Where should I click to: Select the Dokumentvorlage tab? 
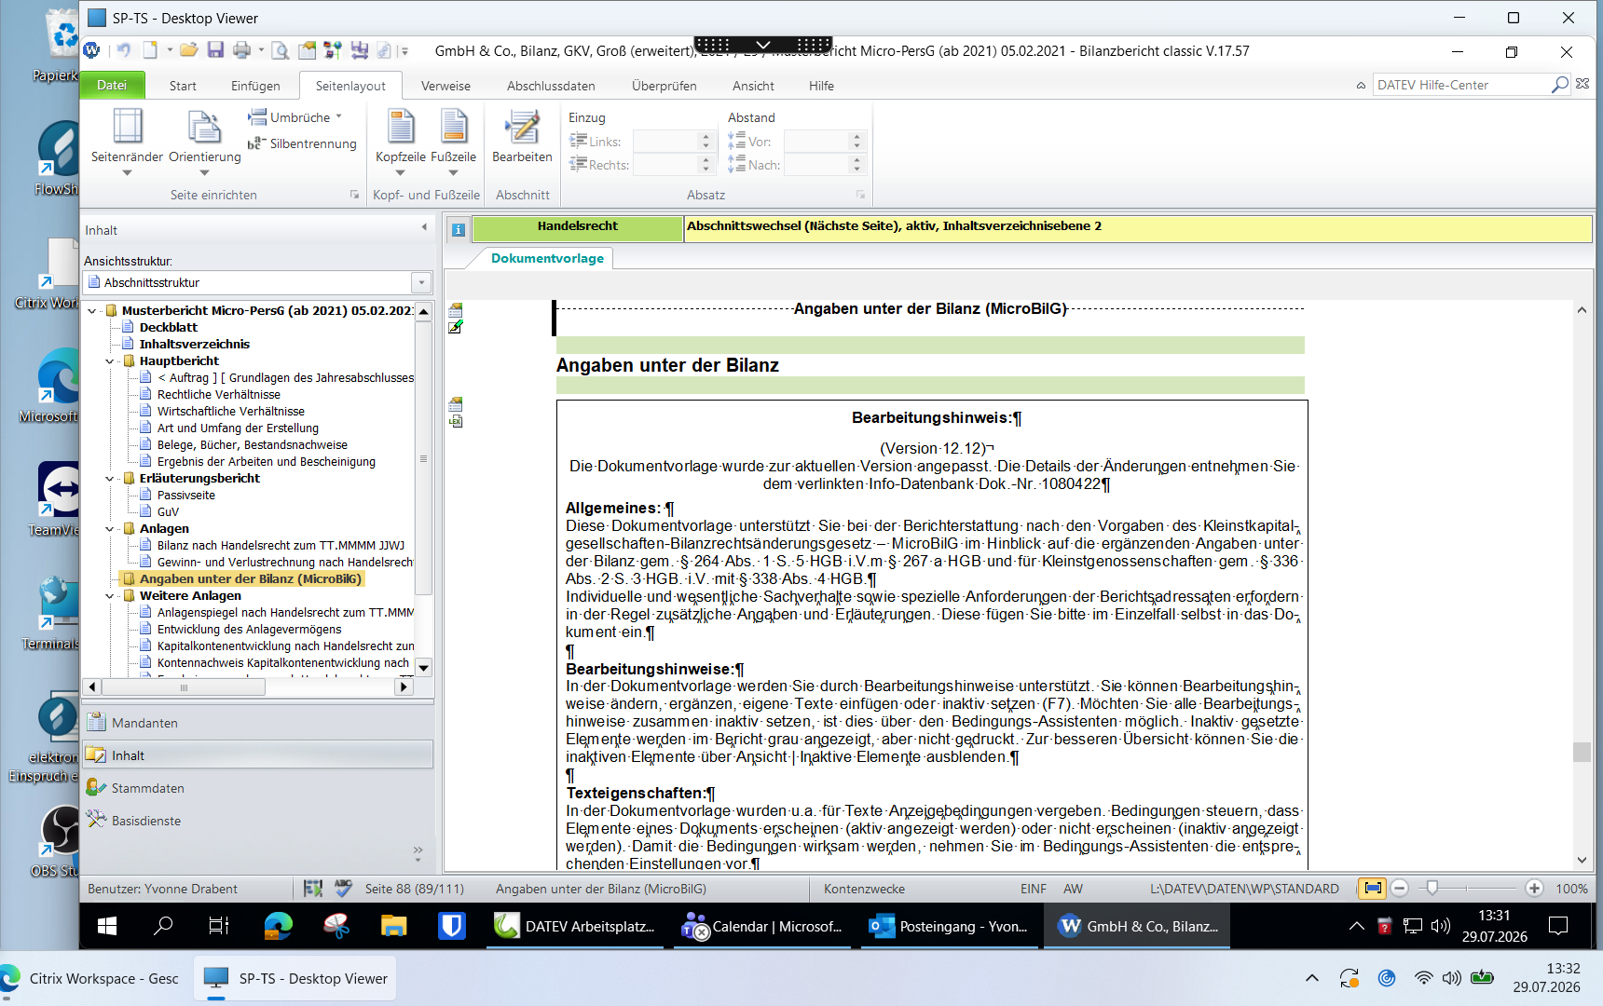[547, 258]
